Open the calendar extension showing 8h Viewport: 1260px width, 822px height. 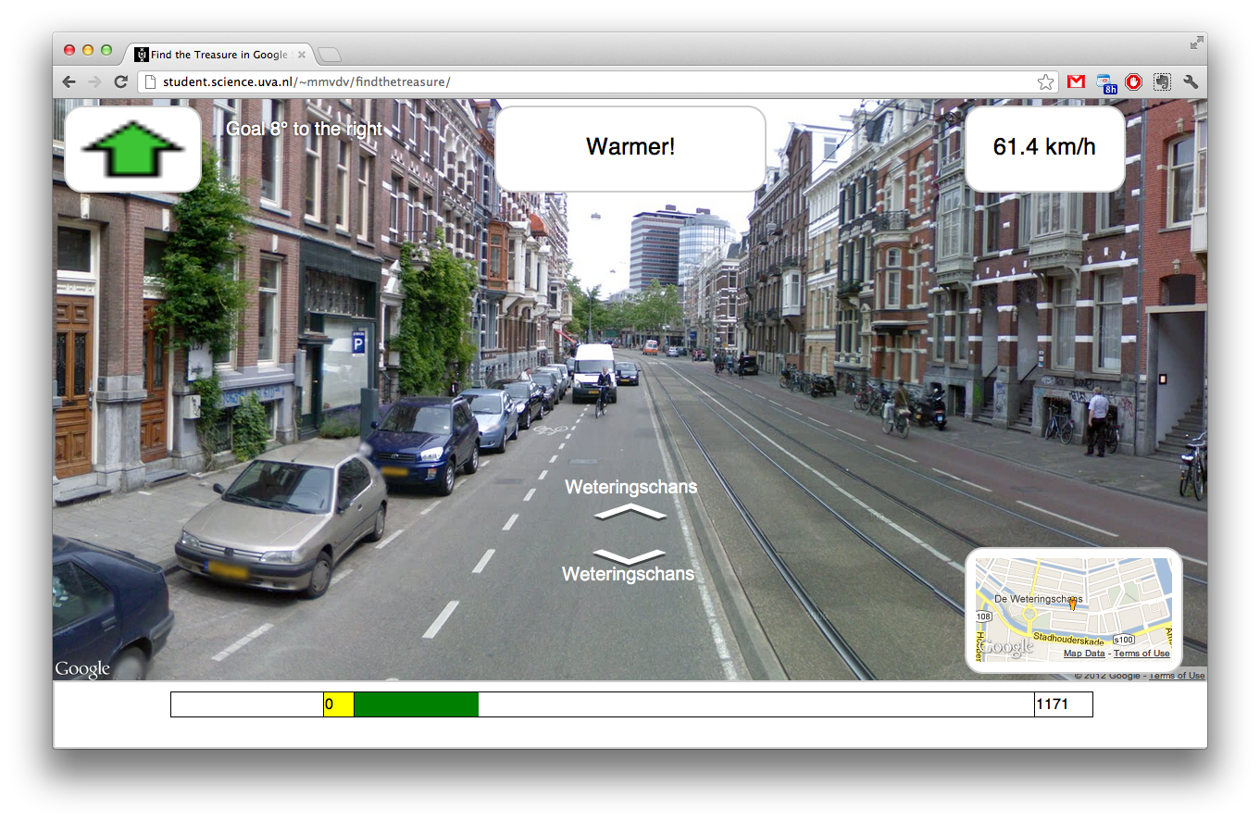click(1105, 82)
